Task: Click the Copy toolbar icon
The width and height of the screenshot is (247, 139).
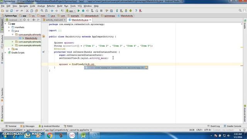Action: (32, 11)
